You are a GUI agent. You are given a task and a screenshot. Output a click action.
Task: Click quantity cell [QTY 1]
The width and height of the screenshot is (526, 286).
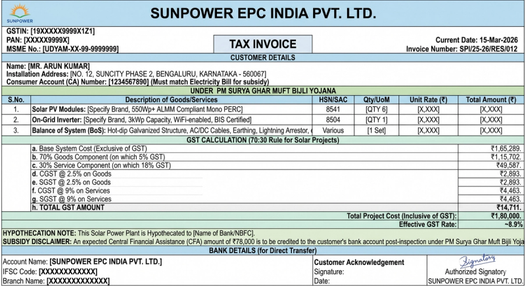pos(376,120)
